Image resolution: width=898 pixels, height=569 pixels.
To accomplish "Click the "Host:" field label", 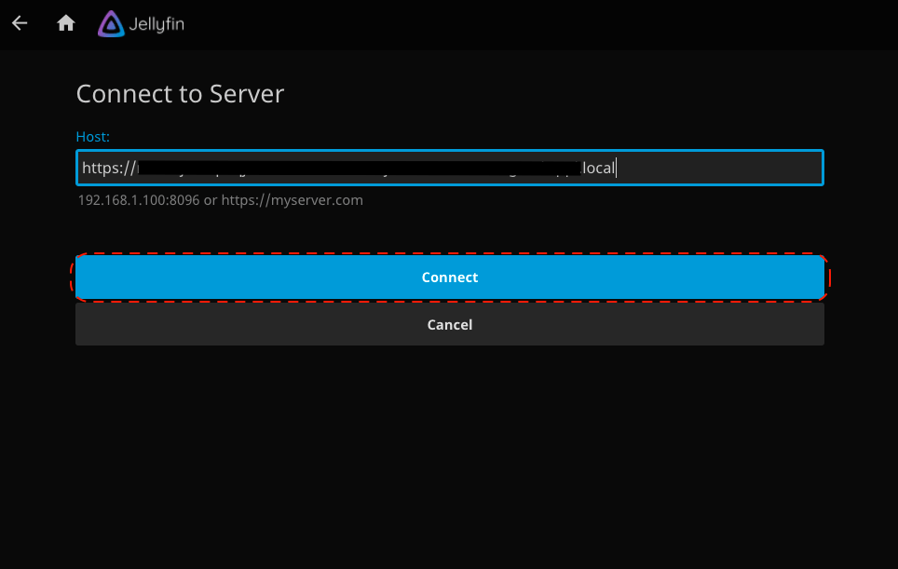I will click(92, 137).
